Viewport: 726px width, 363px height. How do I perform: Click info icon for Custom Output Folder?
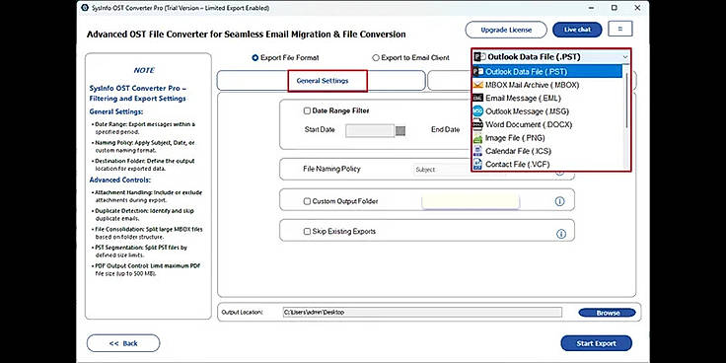click(x=559, y=201)
